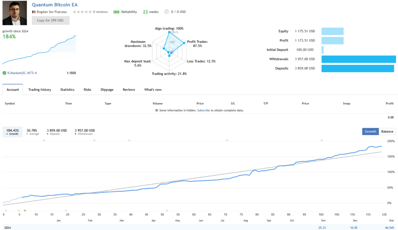This screenshot has width=398, height=230.
Task: Select the Profit light-blue bar
Action: click(x=332, y=41)
